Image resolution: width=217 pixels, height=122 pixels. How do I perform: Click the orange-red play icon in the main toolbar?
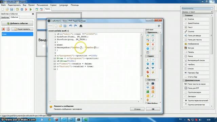[x=26, y=9]
